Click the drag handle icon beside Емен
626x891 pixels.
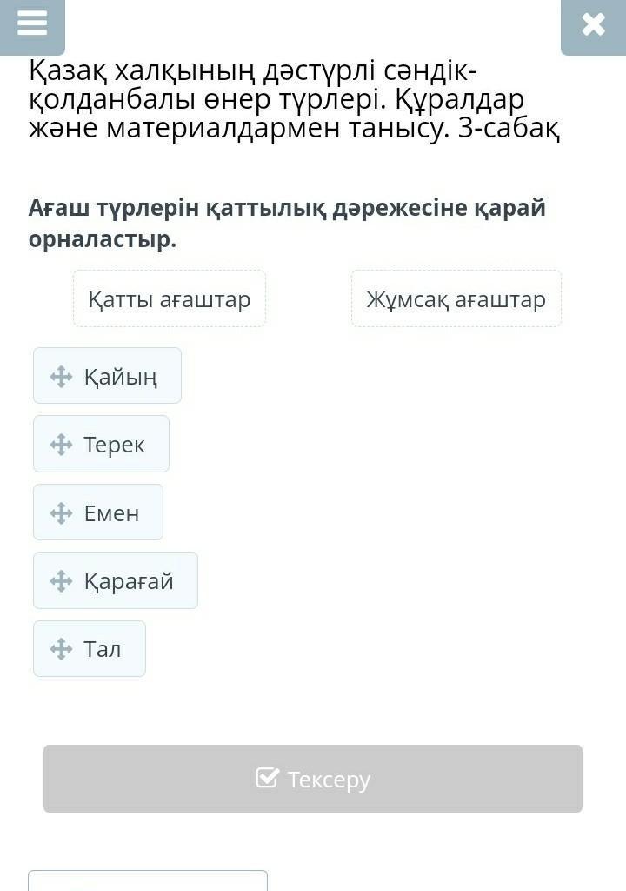click(61, 513)
